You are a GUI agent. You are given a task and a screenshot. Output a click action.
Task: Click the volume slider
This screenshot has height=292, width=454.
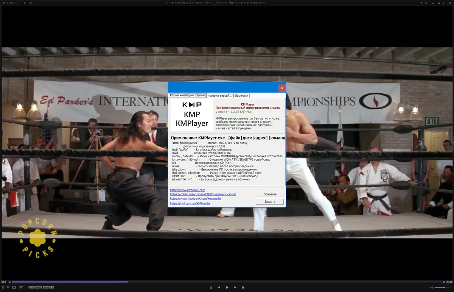(443, 287)
